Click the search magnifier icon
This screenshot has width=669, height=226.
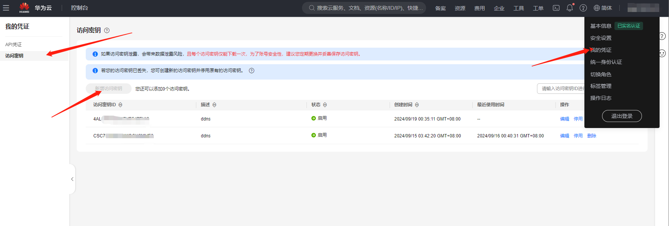312,8
